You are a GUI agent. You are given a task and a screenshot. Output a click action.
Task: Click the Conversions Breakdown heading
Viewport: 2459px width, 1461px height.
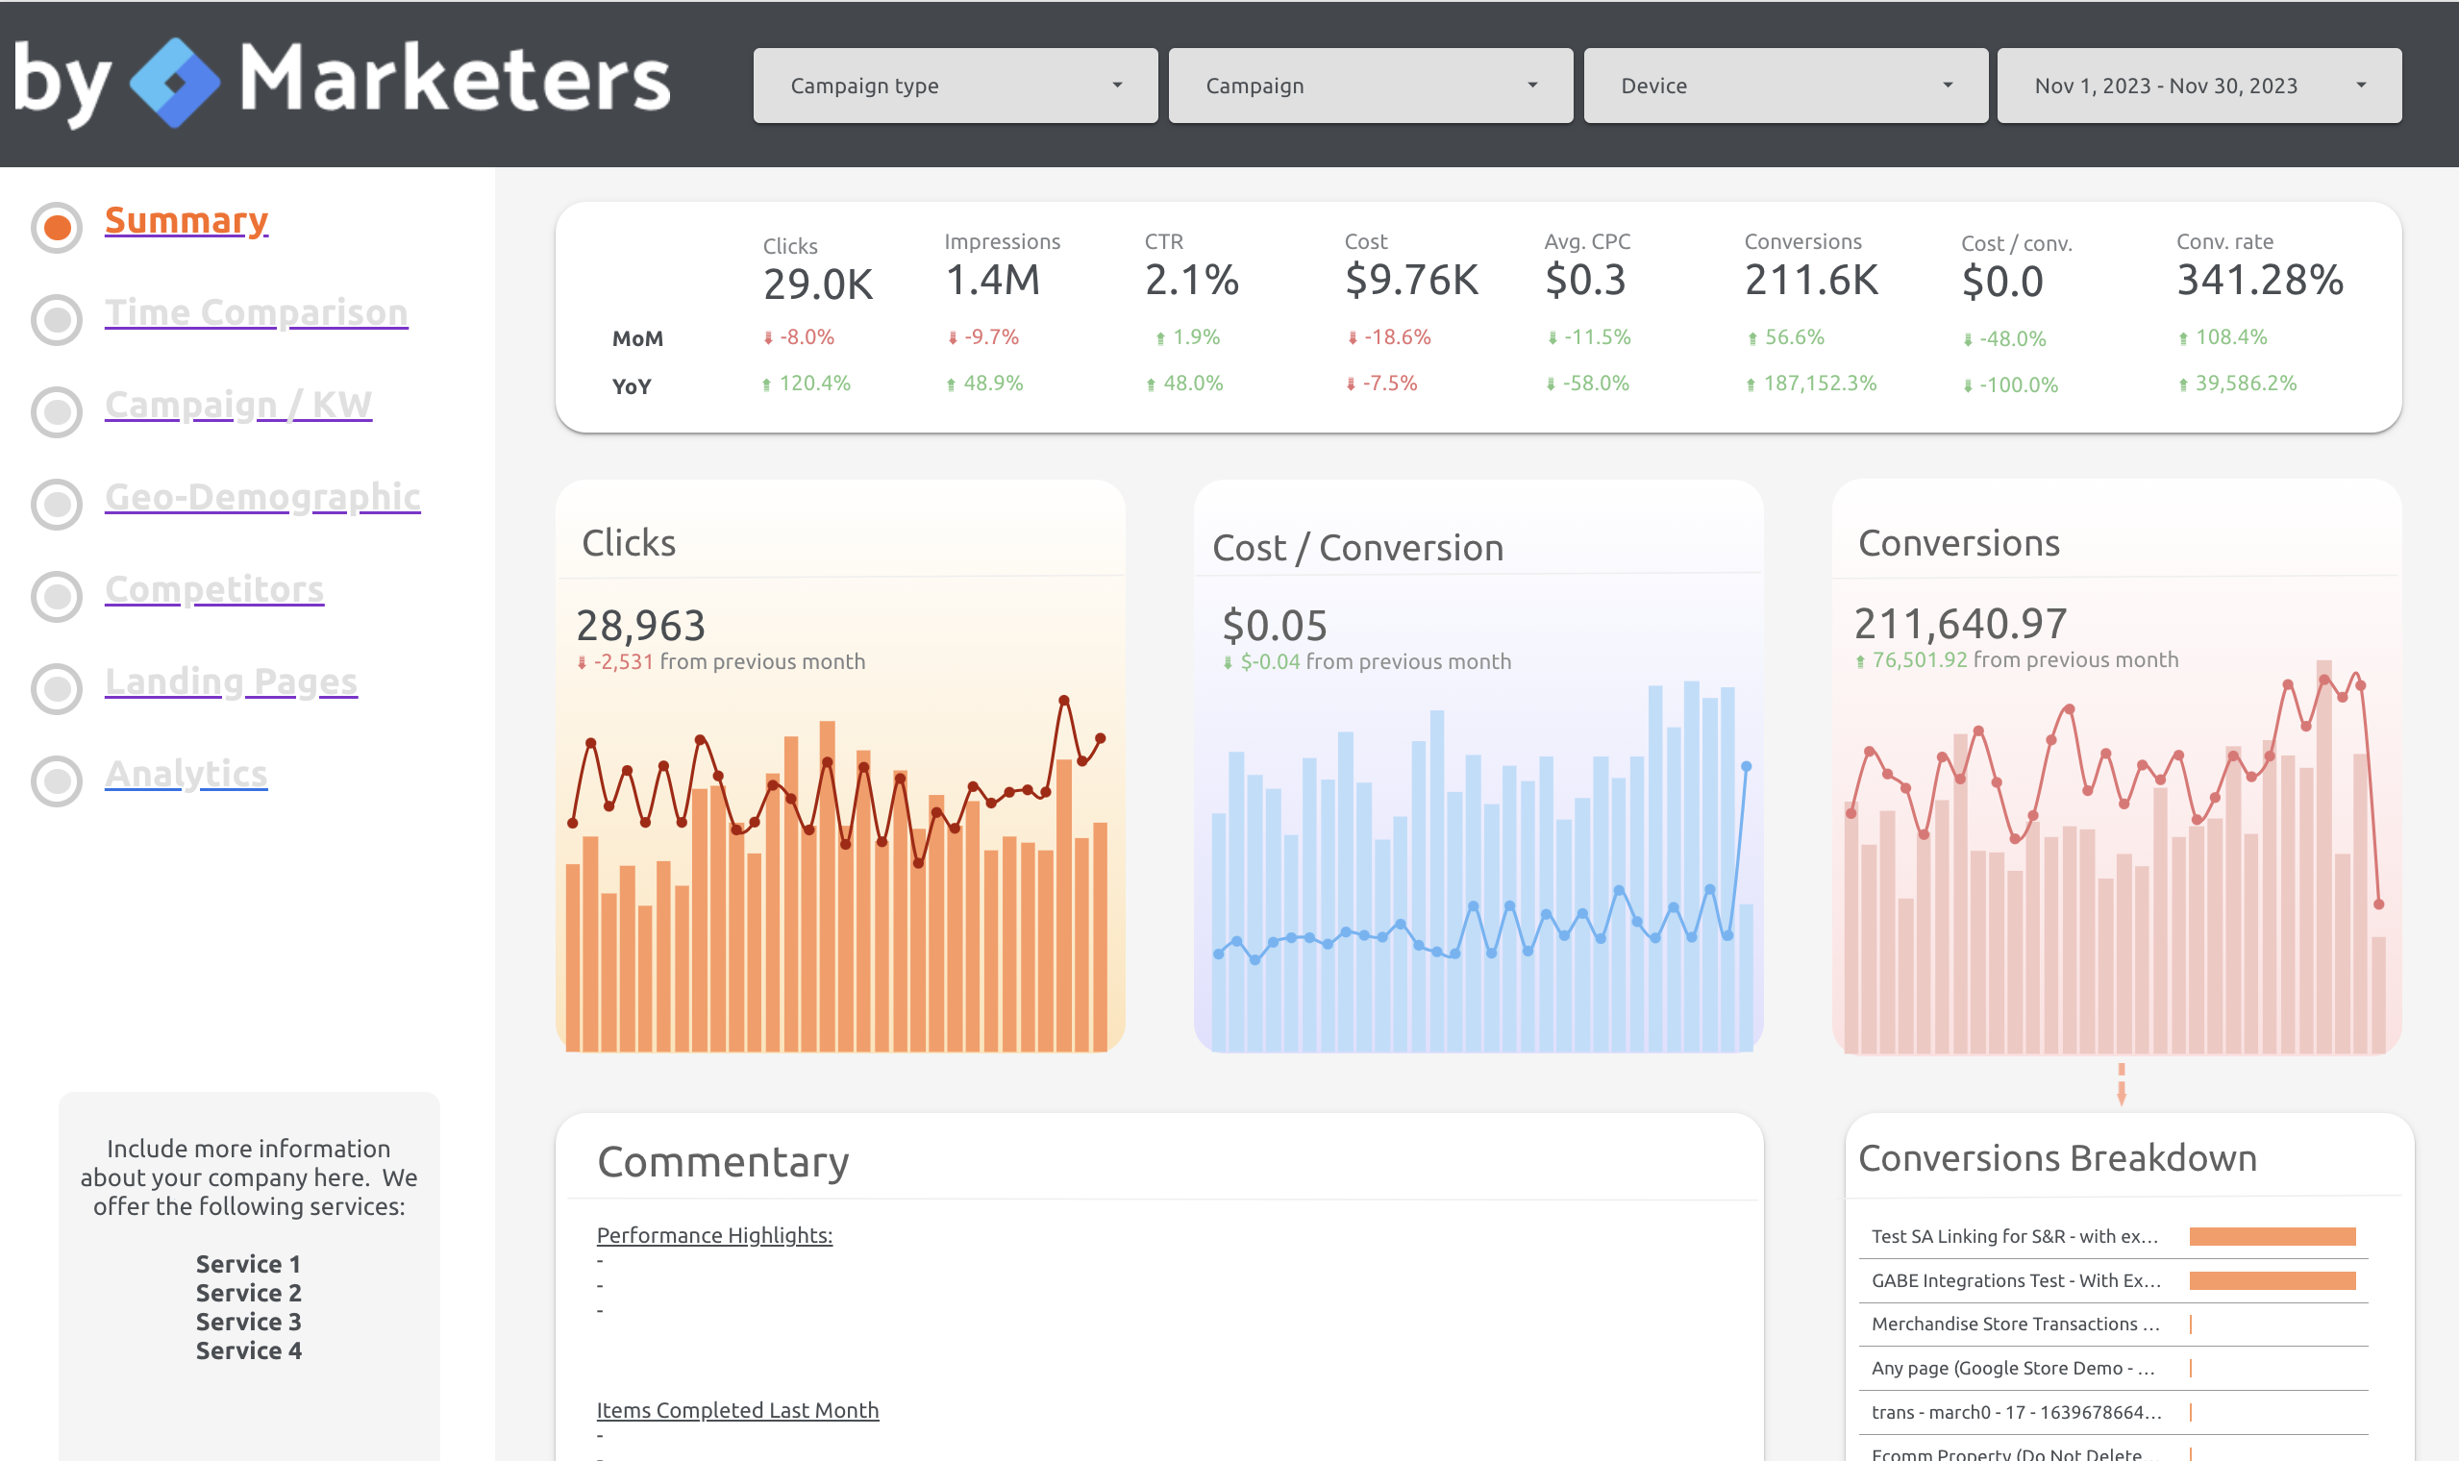(x=2057, y=1159)
